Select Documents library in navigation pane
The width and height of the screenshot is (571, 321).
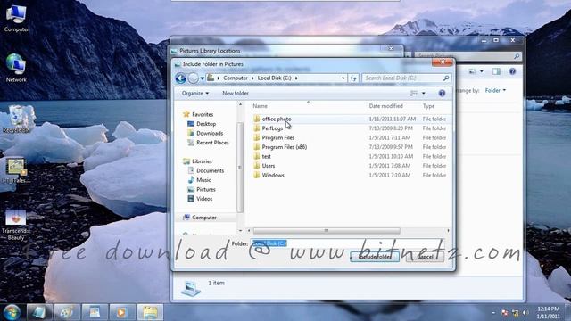pos(210,170)
